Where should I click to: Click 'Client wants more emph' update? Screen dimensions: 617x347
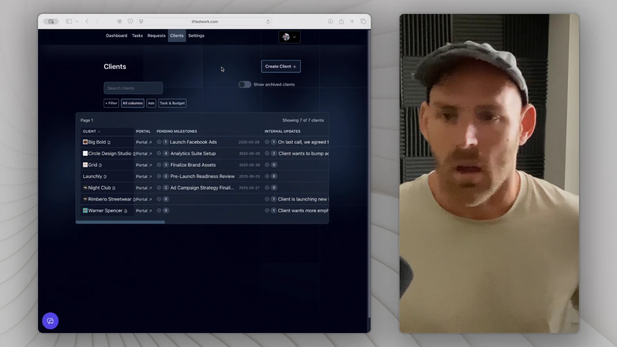(x=303, y=211)
